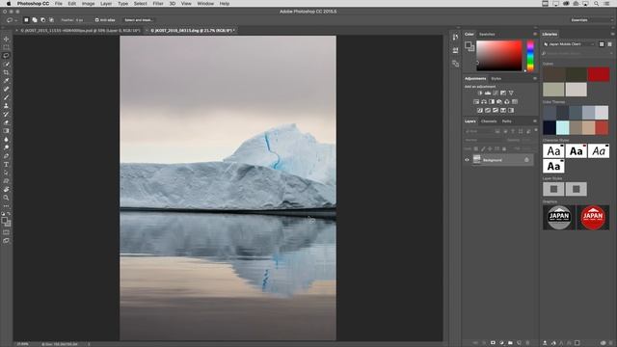Image resolution: width=617 pixels, height=347 pixels.
Task: Click the red JAPAN graphic thumbnail
Action: tap(593, 217)
